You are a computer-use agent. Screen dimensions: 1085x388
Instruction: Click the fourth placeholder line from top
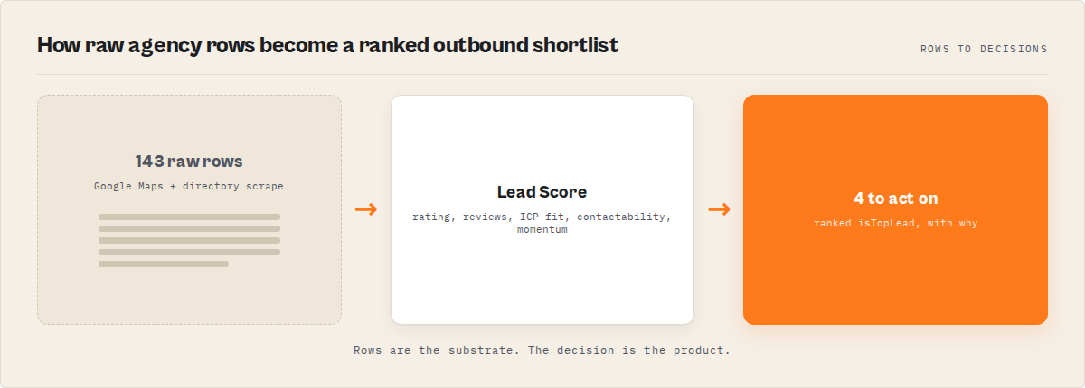tap(189, 252)
